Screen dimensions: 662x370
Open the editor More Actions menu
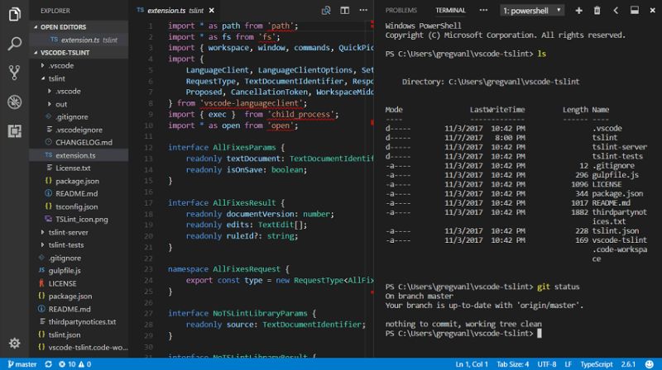363,10
